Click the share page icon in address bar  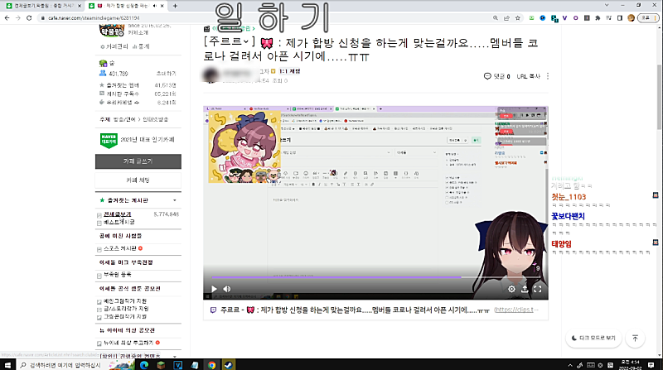click(x=506, y=17)
